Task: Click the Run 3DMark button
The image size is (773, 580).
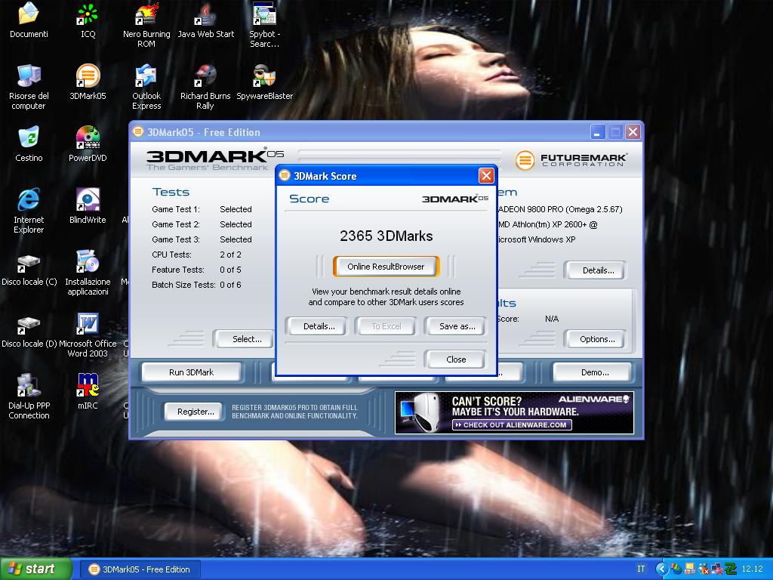Action: (x=191, y=372)
